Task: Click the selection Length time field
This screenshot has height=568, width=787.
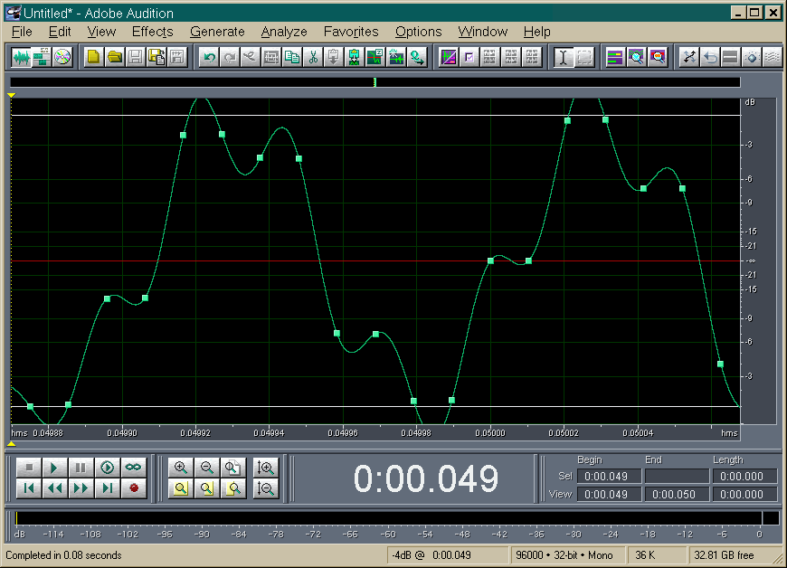Action: pyautogui.click(x=744, y=476)
